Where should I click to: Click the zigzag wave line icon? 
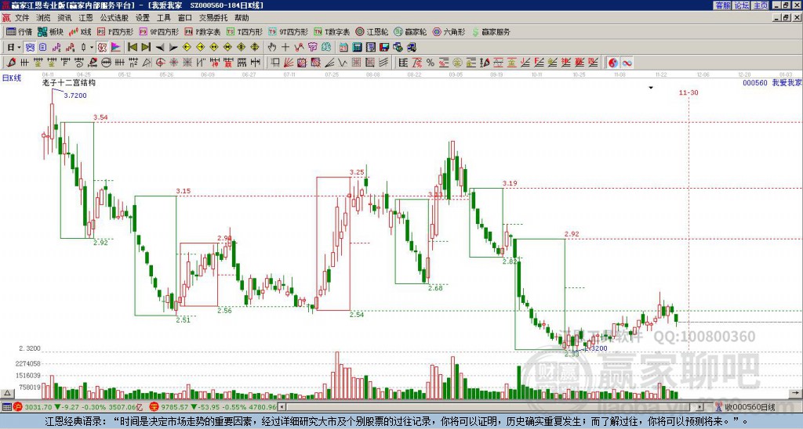[342, 63]
